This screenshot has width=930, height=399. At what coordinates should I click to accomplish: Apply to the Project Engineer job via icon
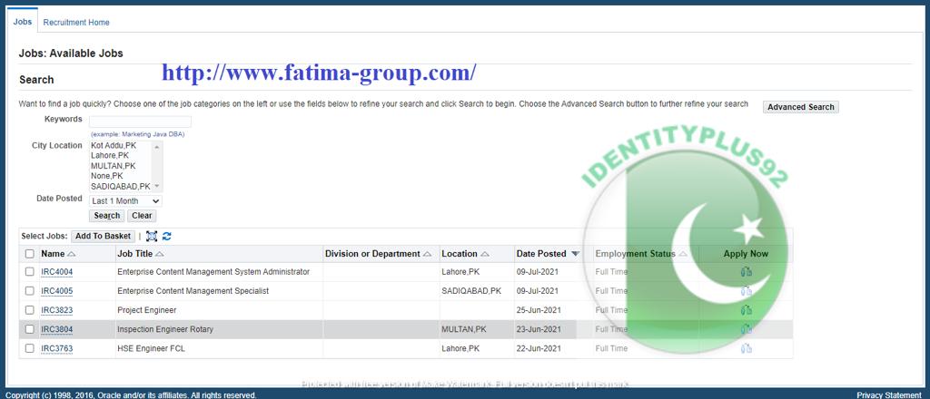click(x=746, y=310)
